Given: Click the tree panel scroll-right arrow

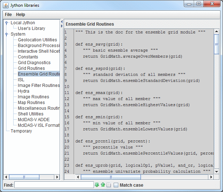Looking at the screenshot, I should tap(57, 177).
